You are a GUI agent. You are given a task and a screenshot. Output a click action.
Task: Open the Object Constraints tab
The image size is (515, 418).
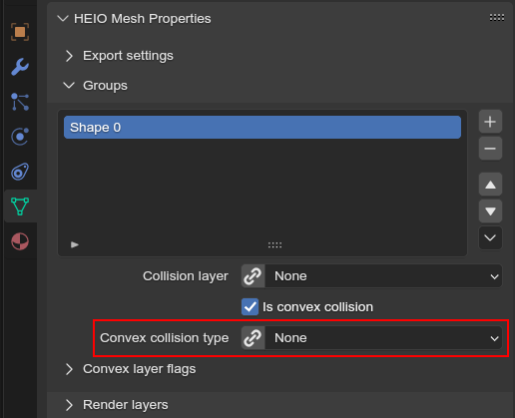point(20,172)
